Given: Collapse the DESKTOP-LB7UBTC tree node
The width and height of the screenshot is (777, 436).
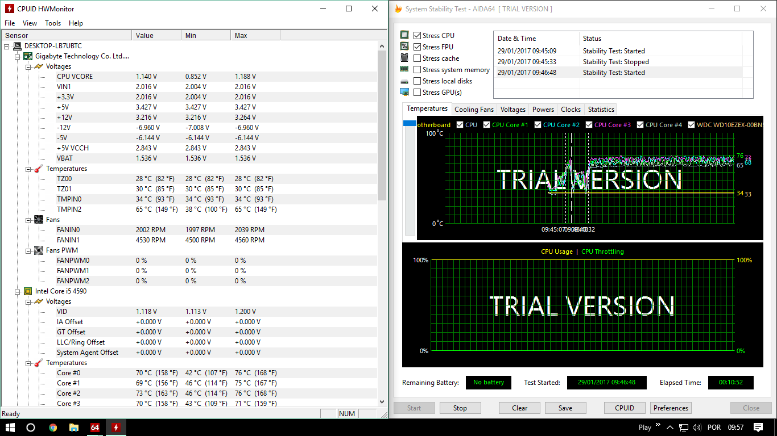Looking at the screenshot, I should [7, 46].
